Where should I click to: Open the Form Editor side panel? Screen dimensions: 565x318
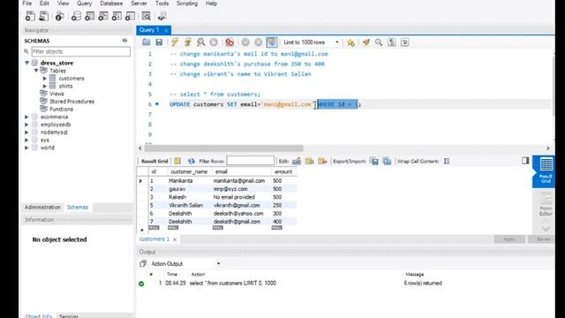pyautogui.click(x=546, y=204)
